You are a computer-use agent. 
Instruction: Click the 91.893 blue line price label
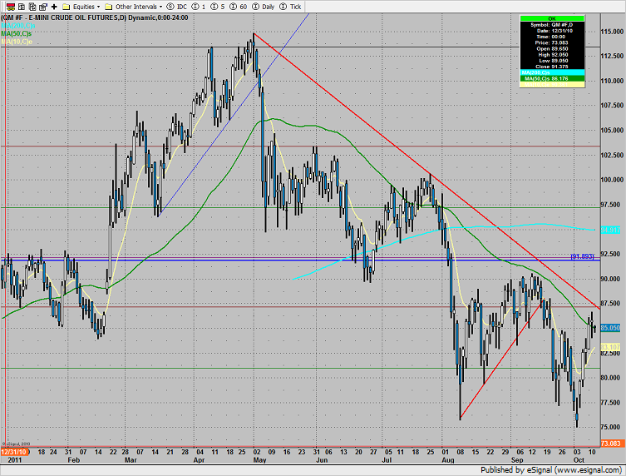pos(582,255)
